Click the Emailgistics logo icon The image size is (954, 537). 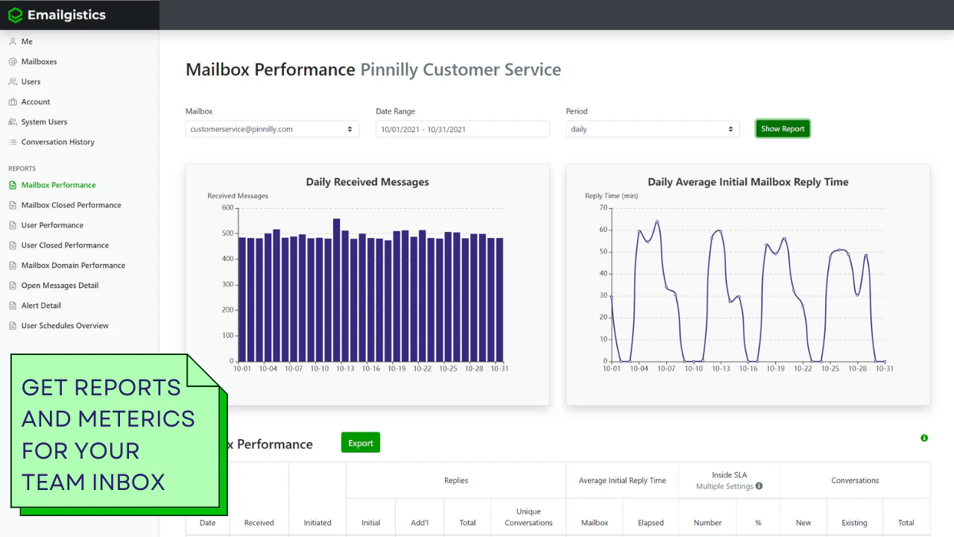coord(15,15)
